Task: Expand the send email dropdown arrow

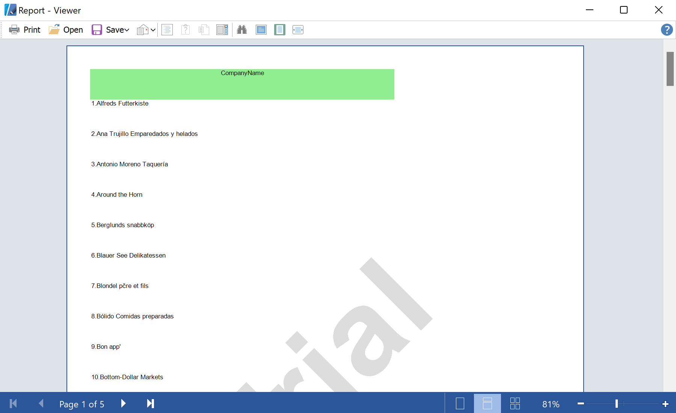Action: 153,30
